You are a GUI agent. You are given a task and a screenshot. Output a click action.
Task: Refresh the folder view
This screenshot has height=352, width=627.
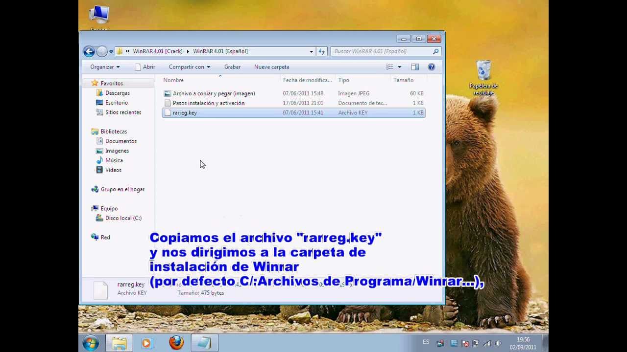pos(322,51)
